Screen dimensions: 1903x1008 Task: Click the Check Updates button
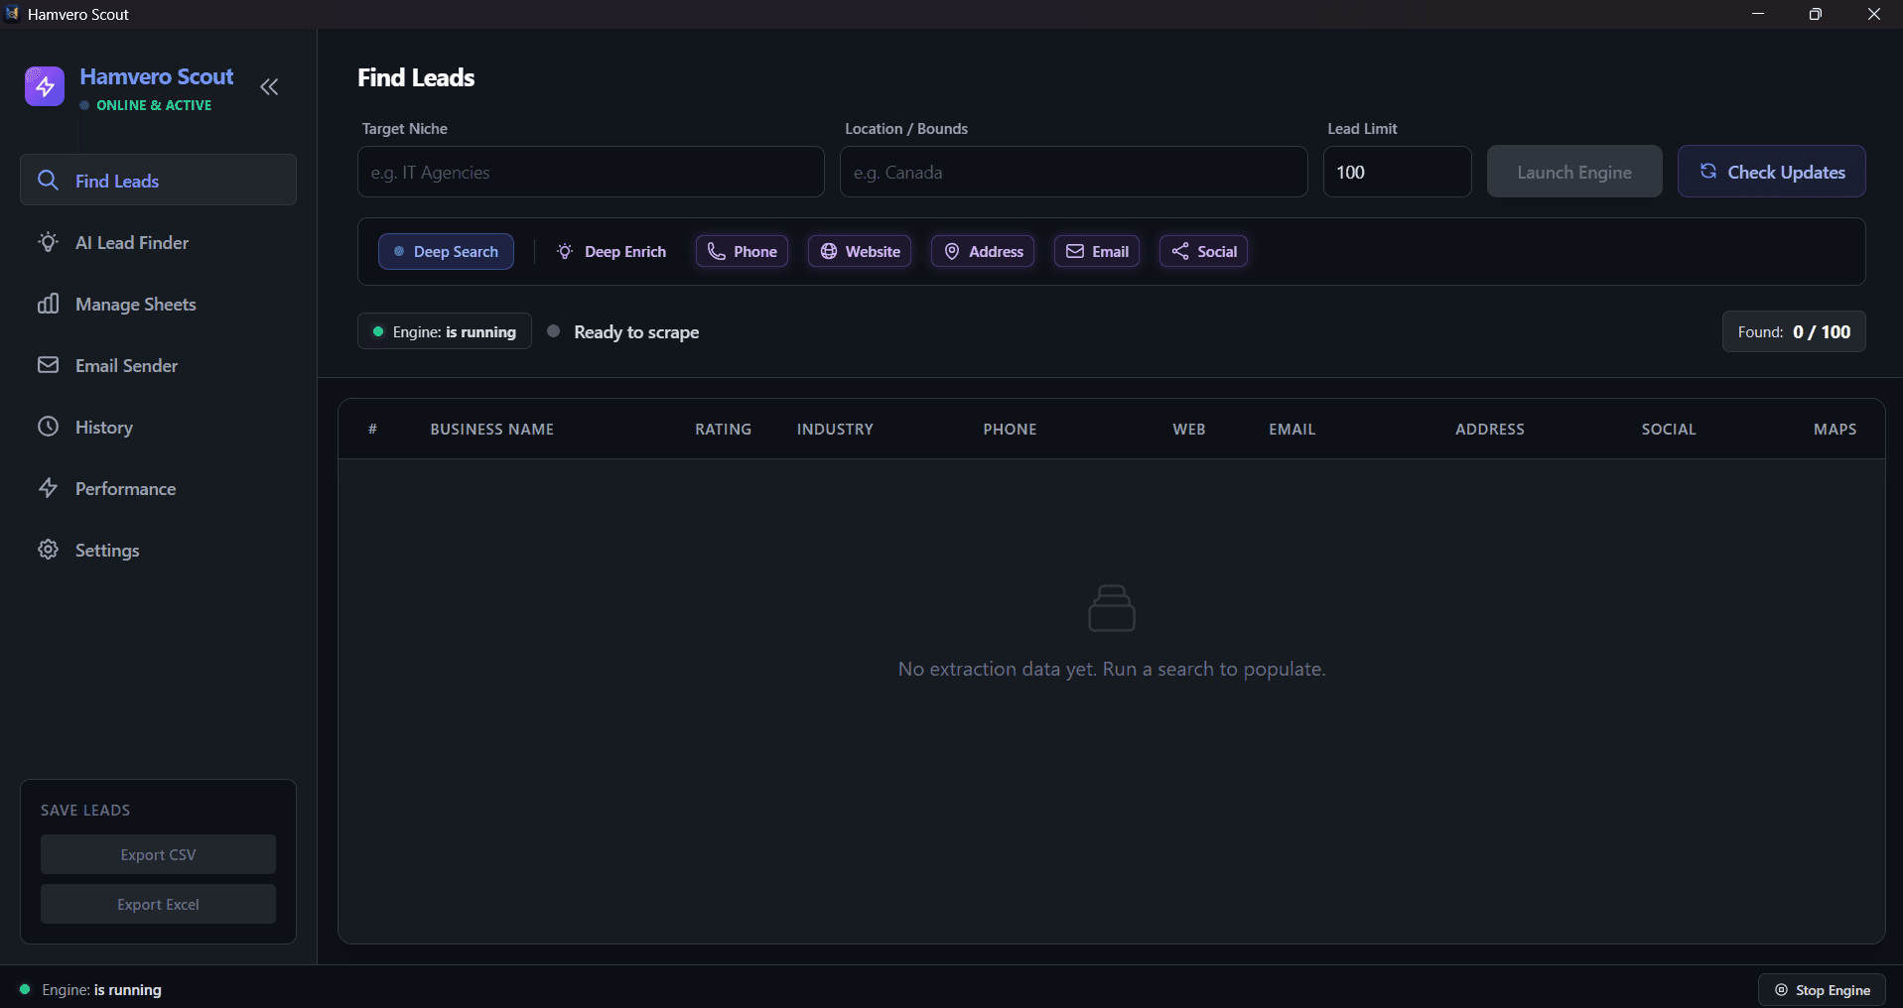pos(1771,172)
